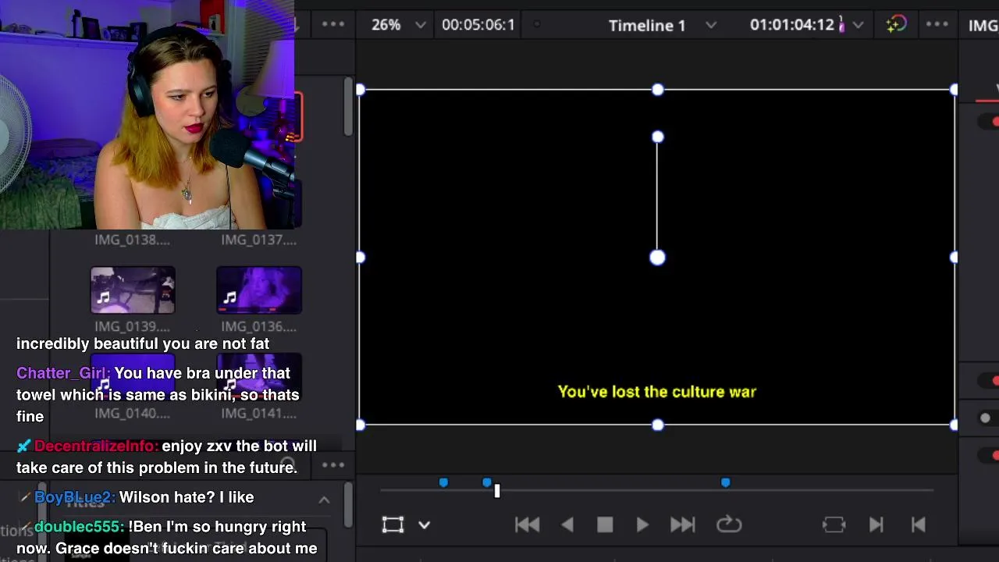Click the media pool vertical scrollbar
Image resolution: width=999 pixels, height=562 pixels.
pos(348,105)
